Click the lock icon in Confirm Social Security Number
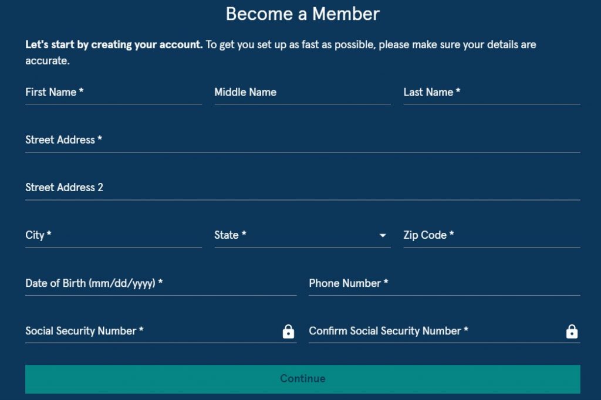The image size is (601, 400). coord(572,331)
